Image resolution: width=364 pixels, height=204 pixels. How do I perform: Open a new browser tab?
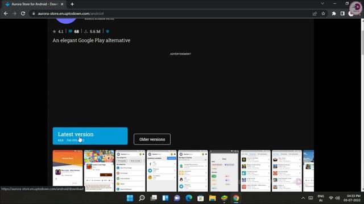72,4
